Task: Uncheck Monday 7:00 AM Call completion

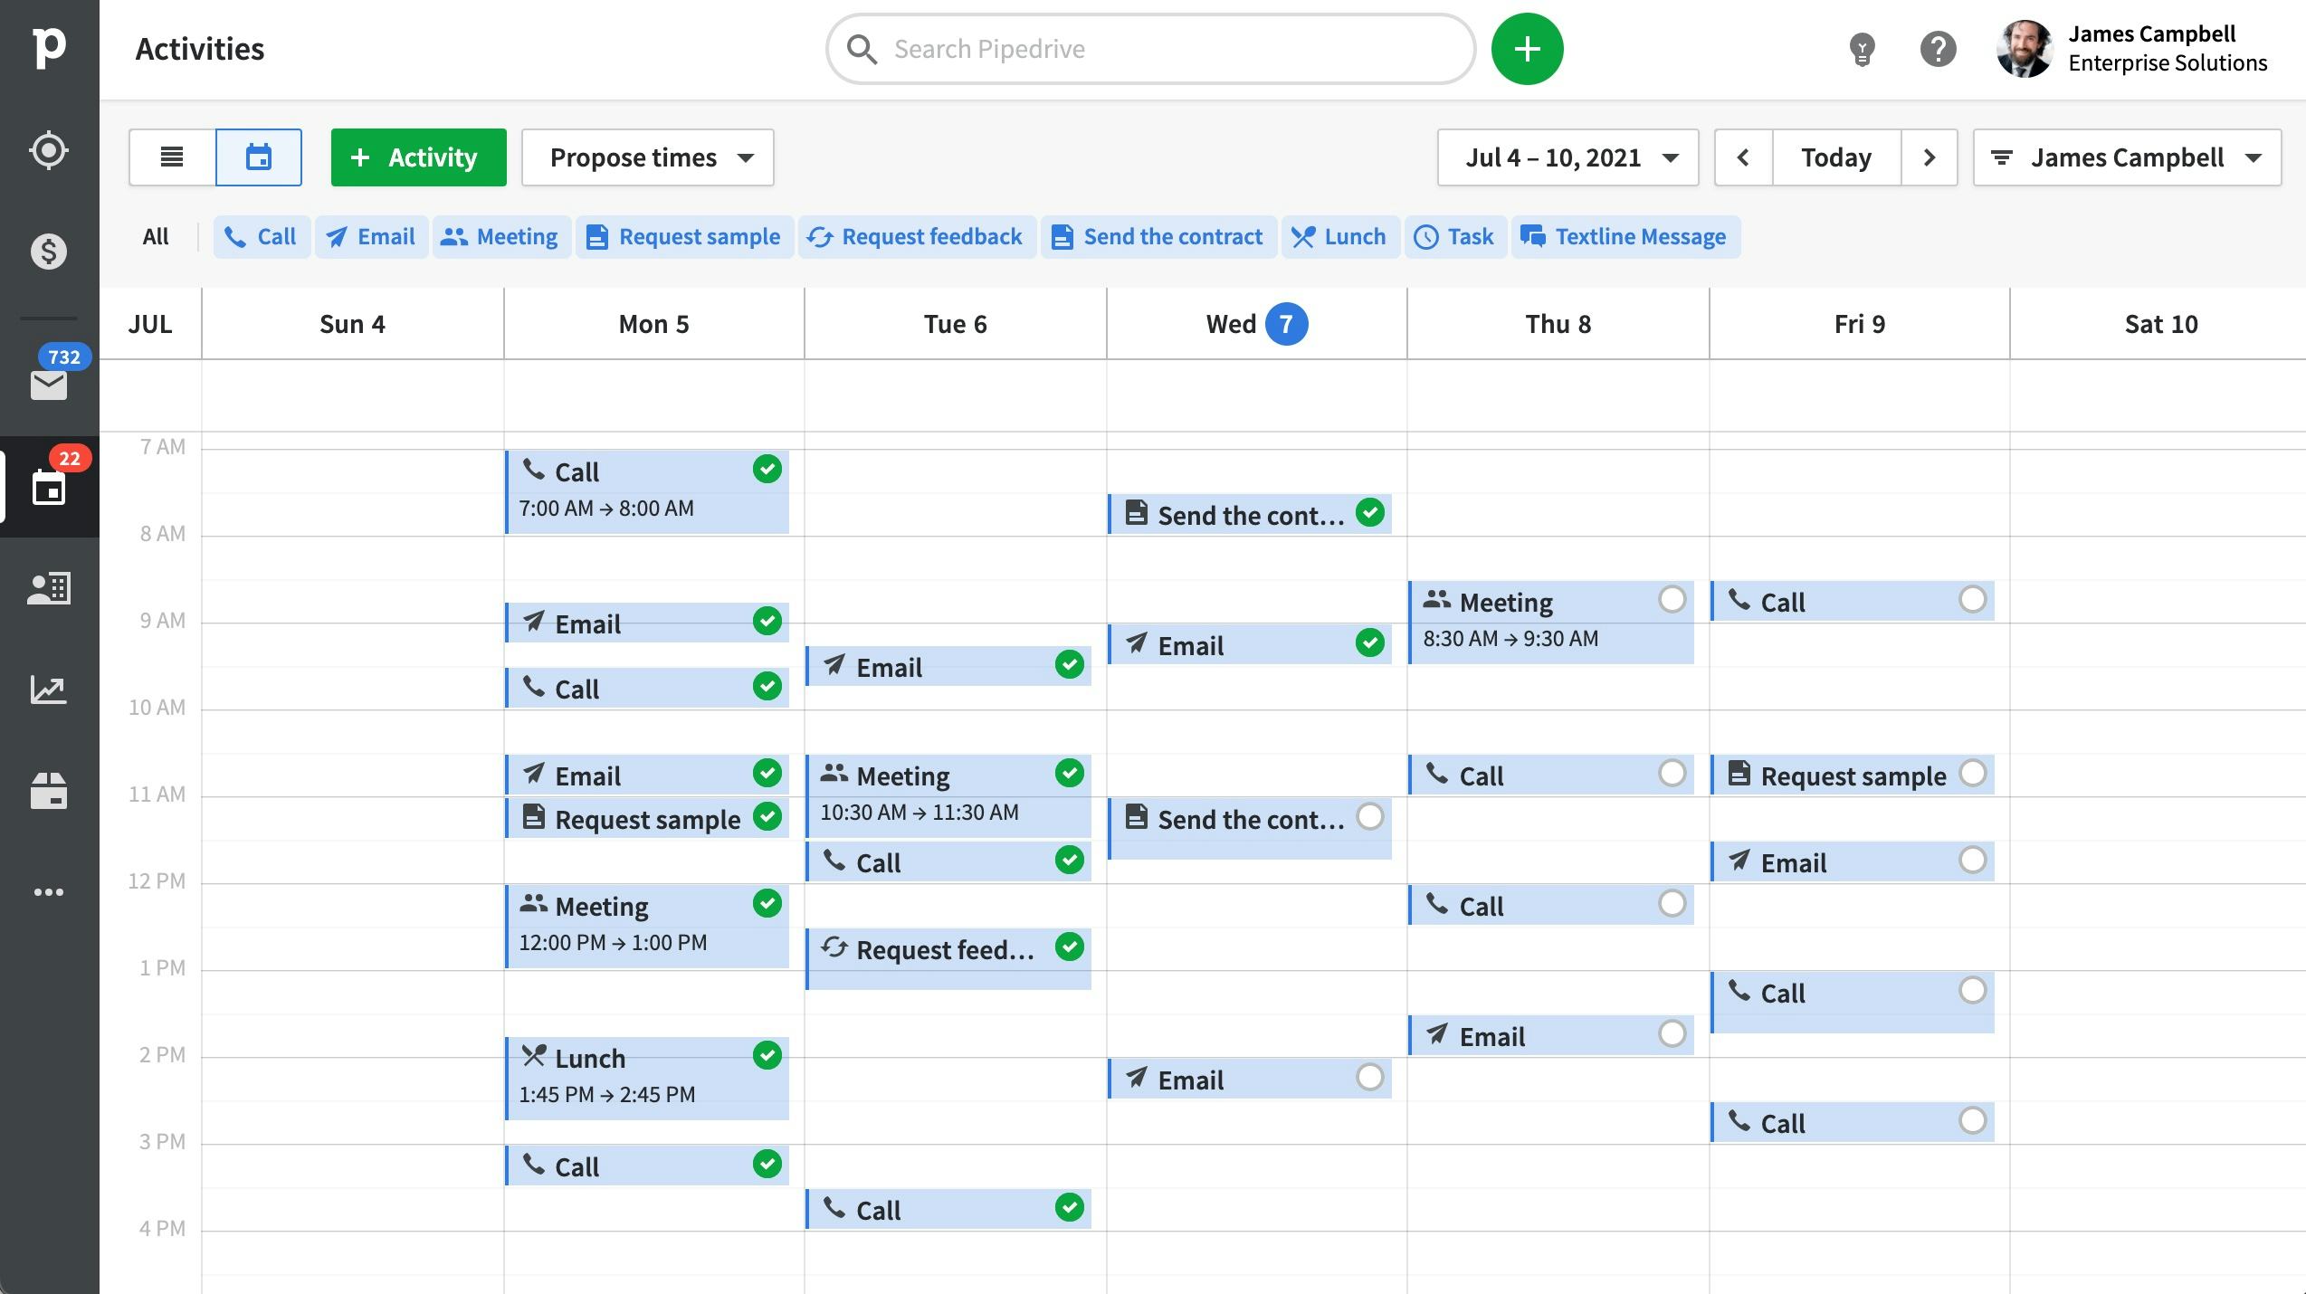Action: [x=767, y=470]
